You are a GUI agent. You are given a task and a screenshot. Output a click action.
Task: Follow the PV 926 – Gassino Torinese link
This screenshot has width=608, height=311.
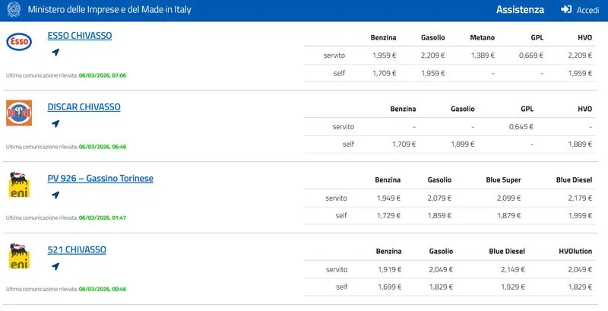click(x=100, y=179)
